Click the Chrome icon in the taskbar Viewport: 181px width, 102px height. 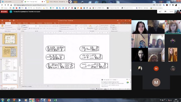tap(32, 100)
